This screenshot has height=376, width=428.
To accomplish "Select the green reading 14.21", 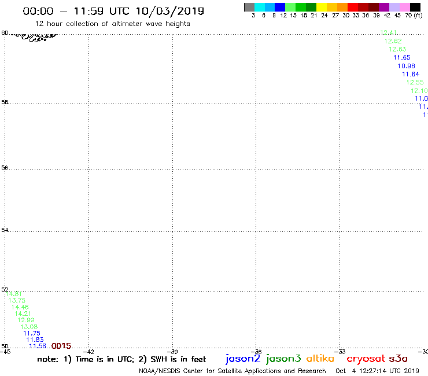I will (x=23, y=314).
